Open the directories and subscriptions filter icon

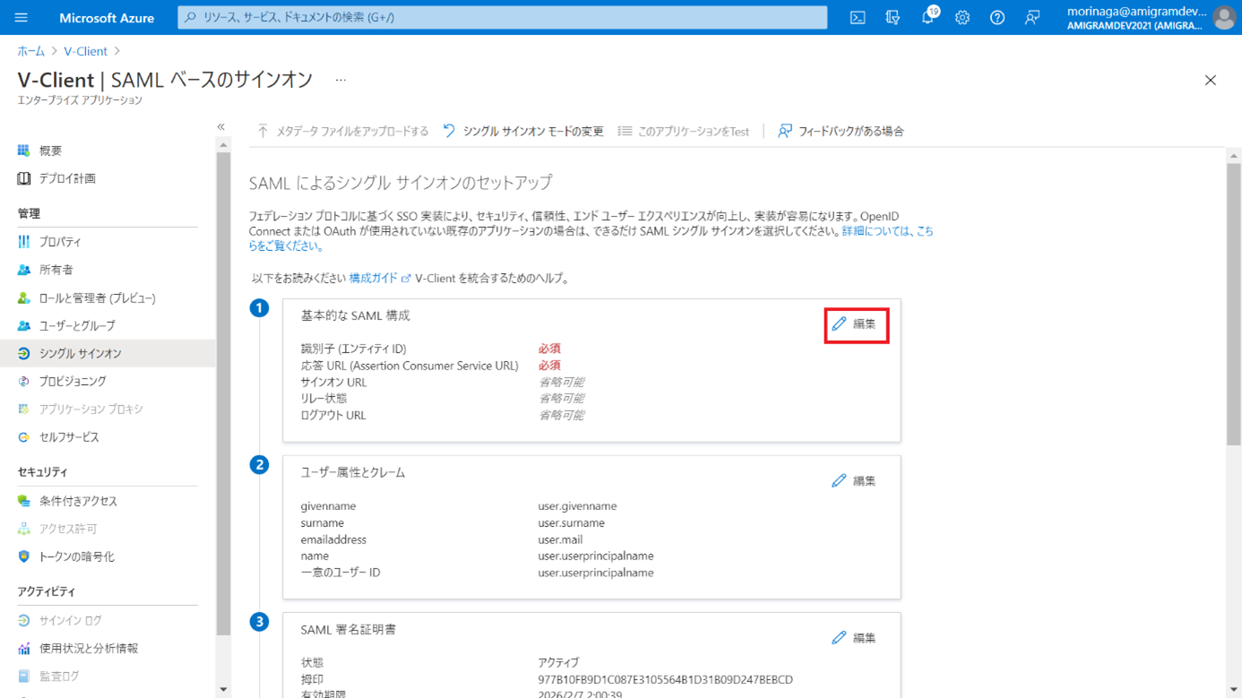coord(892,17)
